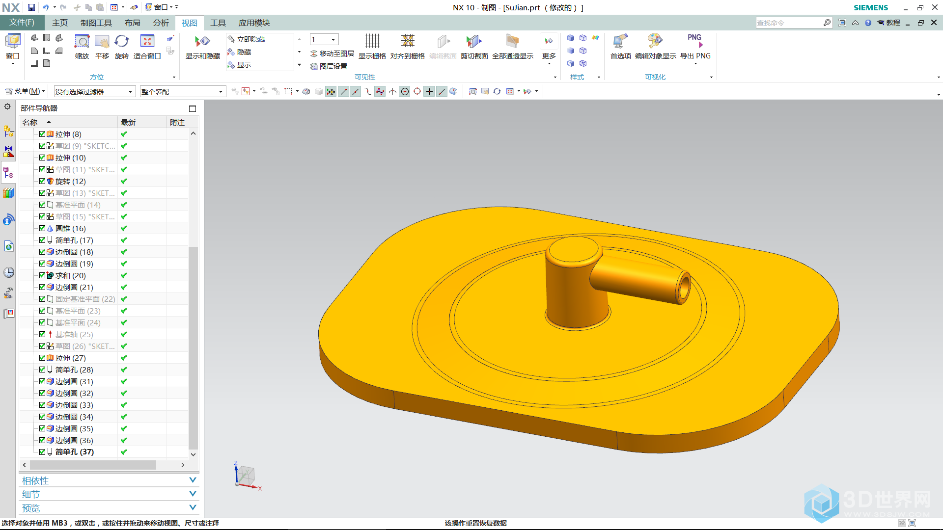The height and width of the screenshot is (530, 943).
Task: Expand the 细节 panel section
Action: pos(109,494)
